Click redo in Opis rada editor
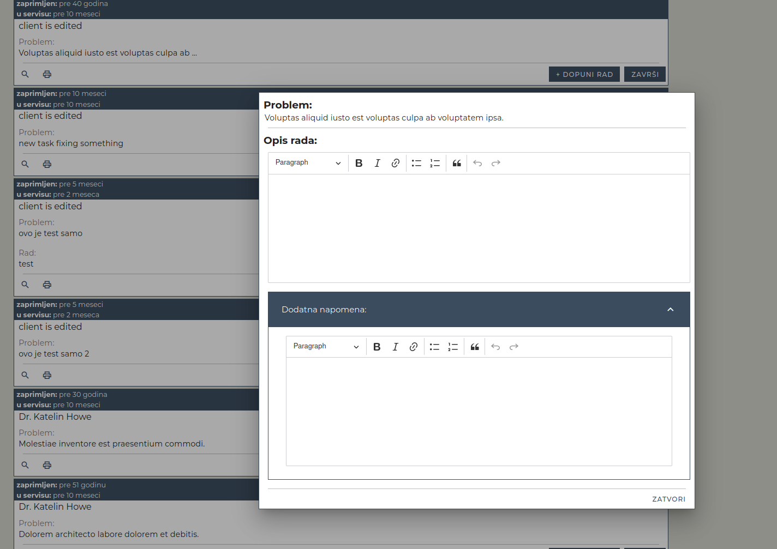The image size is (777, 549). (x=496, y=163)
